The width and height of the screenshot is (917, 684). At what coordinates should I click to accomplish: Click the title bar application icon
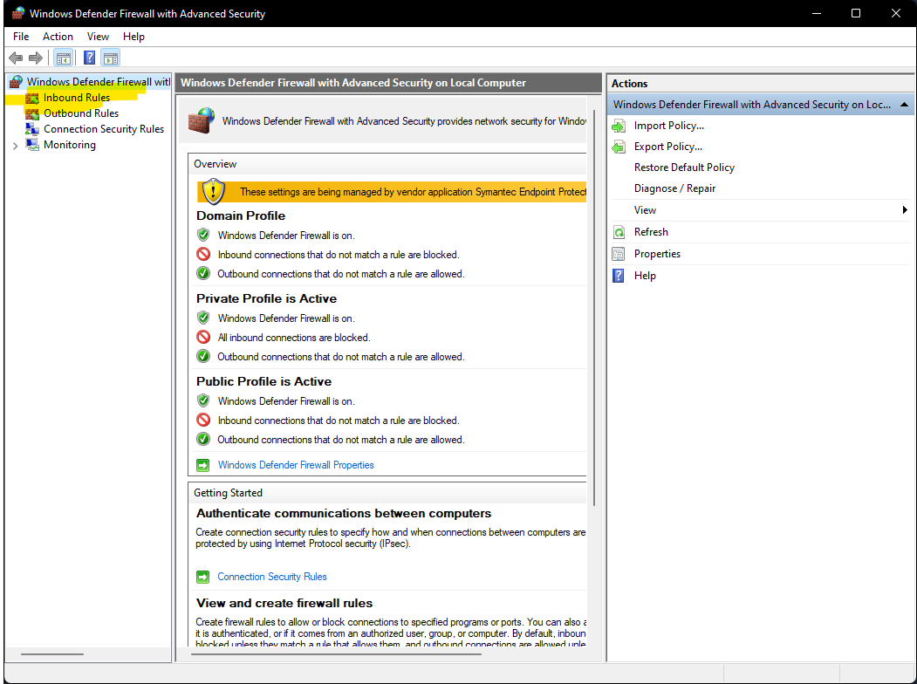point(18,13)
